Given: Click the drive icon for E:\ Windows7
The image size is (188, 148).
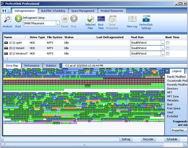Looking at the screenshot, I should 6,54.
